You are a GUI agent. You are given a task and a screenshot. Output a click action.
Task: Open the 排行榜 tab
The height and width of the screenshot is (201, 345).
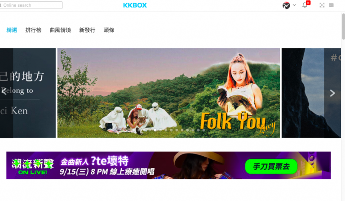(33, 30)
